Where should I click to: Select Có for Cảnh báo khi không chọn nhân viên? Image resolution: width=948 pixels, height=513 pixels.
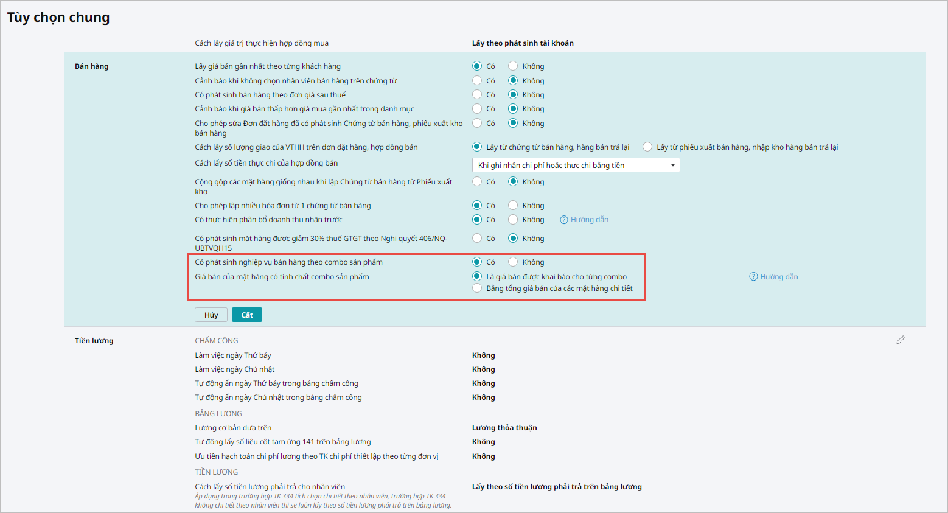(x=477, y=80)
